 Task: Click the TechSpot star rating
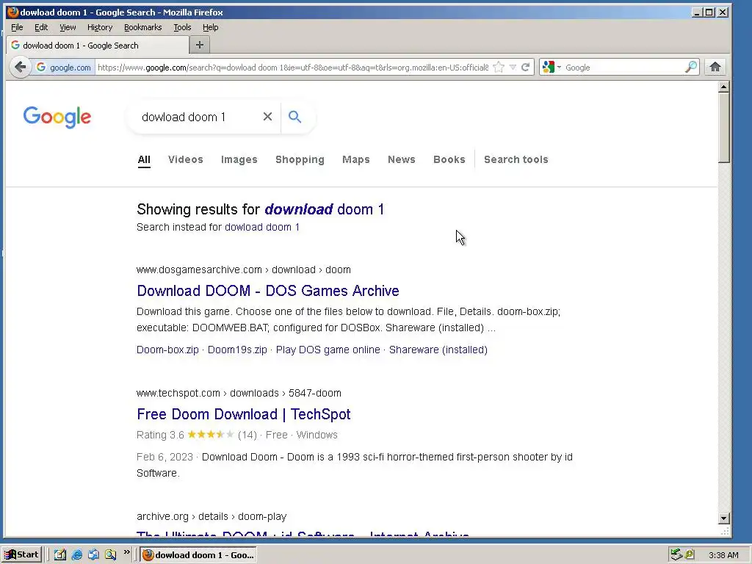click(211, 435)
